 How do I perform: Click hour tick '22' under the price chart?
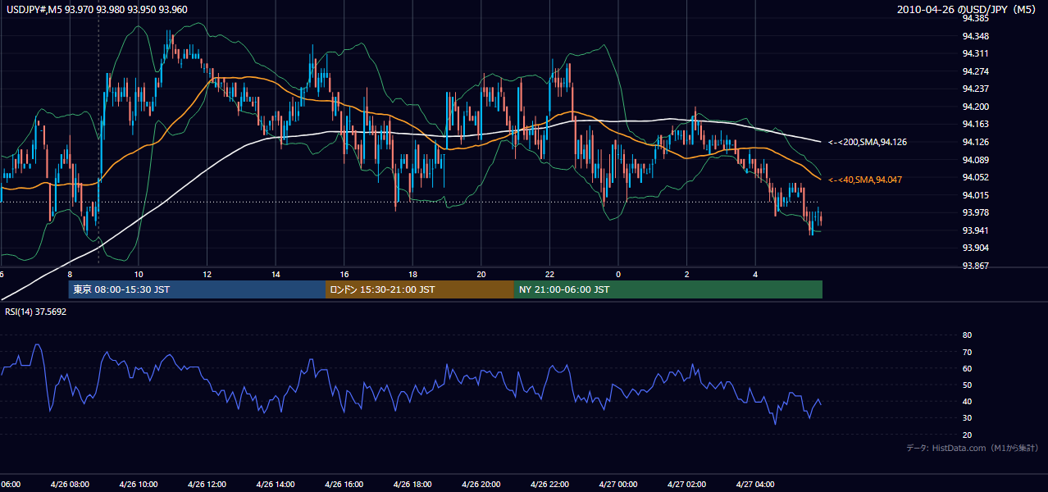pos(550,275)
